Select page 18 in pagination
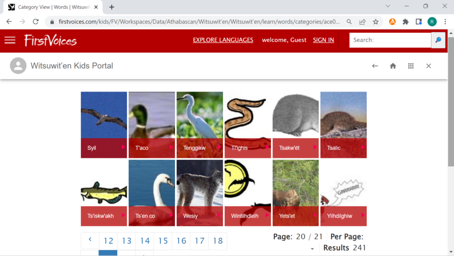The image size is (454, 256). pyautogui.click(x=218, y=241)
